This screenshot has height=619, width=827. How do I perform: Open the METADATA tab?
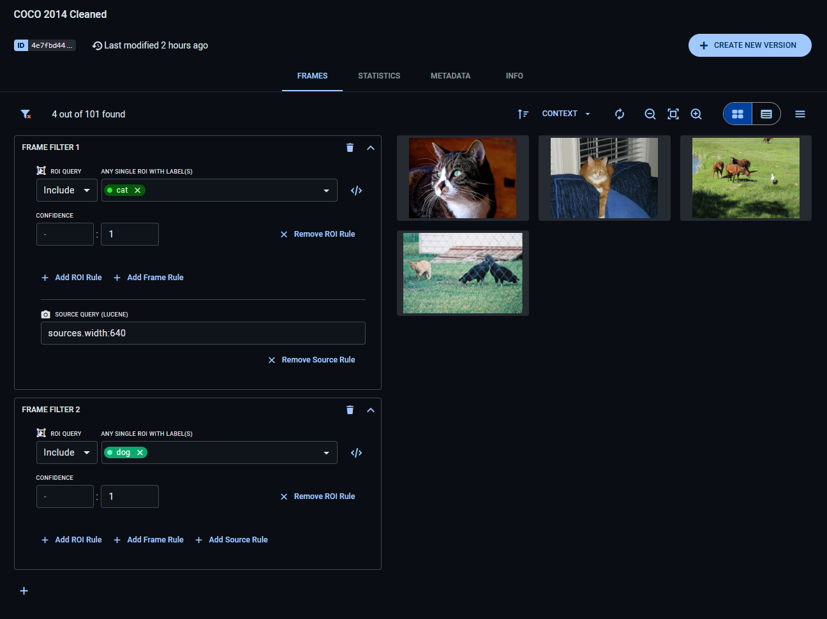point(451,75)
